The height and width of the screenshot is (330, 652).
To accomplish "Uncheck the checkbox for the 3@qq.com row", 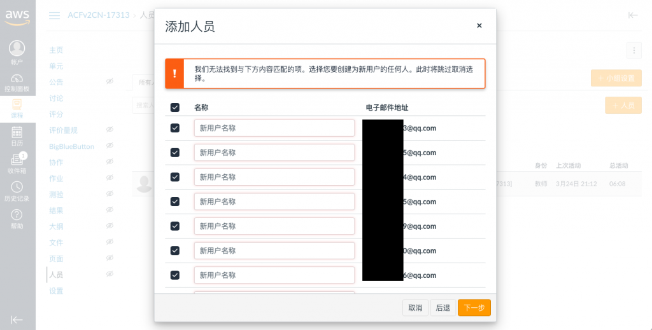I will 175,128.
